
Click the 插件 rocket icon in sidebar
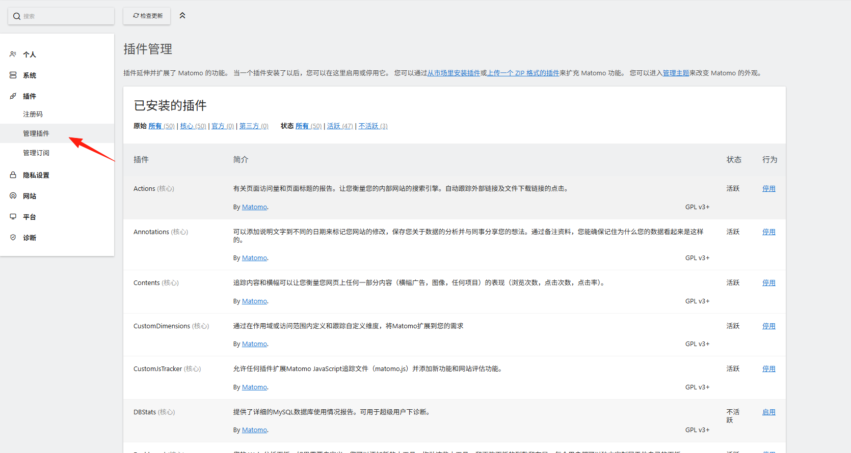(x=13, y=96)
